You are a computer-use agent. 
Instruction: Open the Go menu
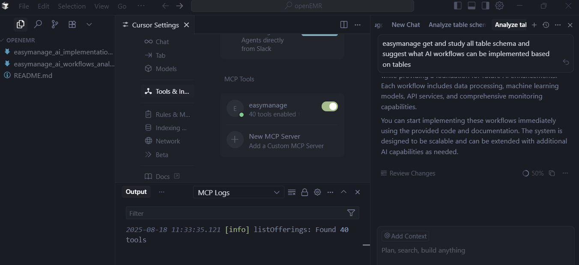tap(122, 6)
